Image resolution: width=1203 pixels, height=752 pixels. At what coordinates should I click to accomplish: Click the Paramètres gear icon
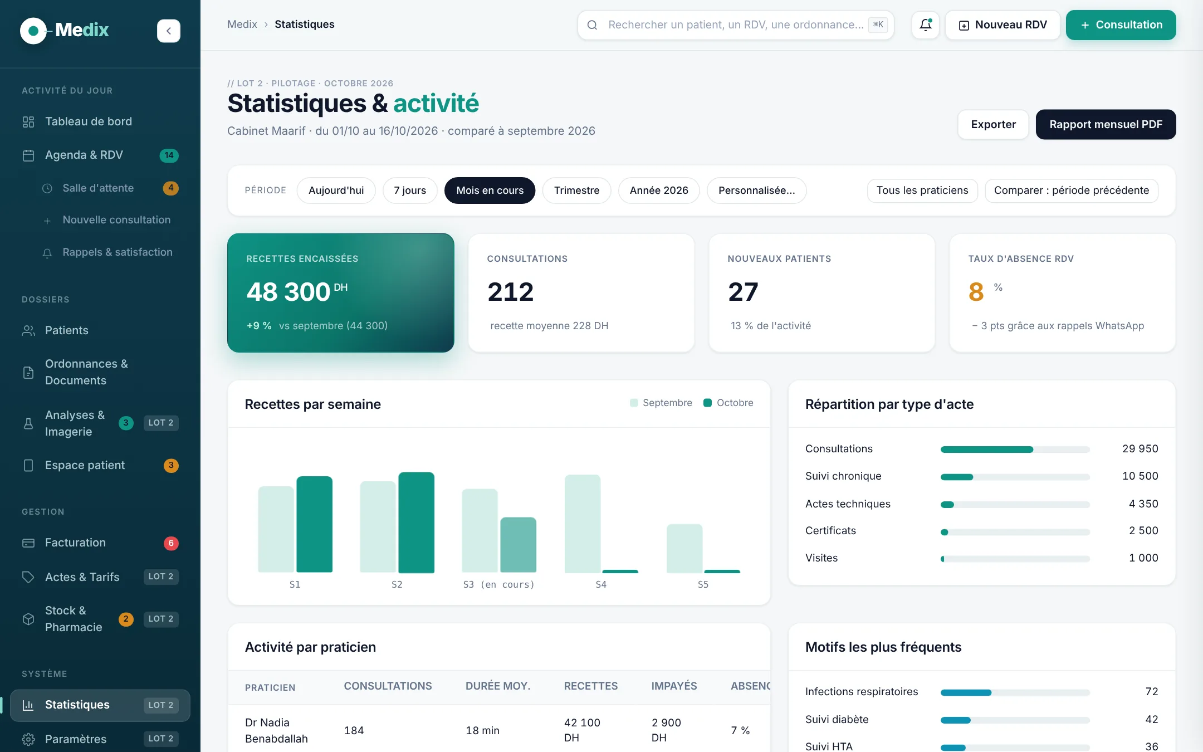coord(28,740)
